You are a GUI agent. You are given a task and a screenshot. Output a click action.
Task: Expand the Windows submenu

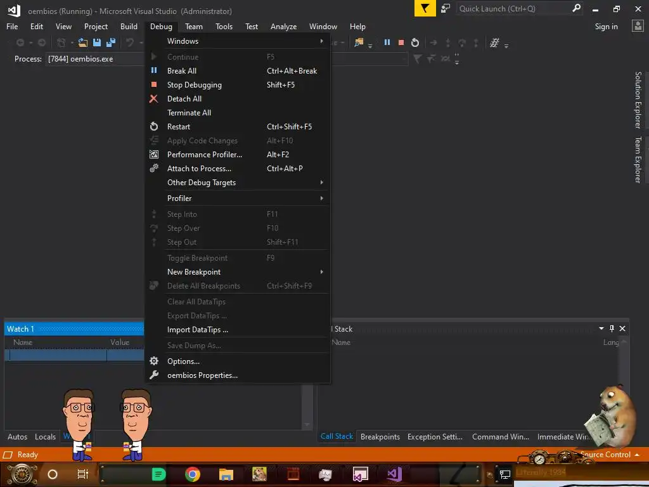point(238,41)
